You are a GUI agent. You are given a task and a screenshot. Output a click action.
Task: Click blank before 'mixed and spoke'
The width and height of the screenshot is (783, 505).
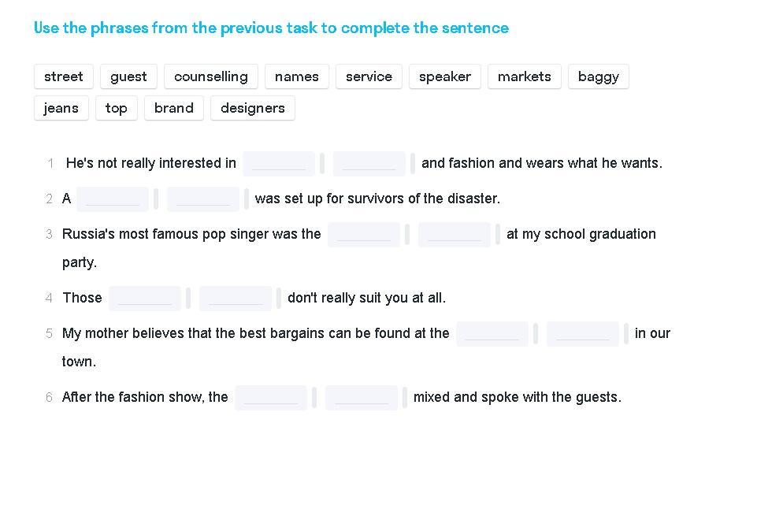(x=362, y=398)
